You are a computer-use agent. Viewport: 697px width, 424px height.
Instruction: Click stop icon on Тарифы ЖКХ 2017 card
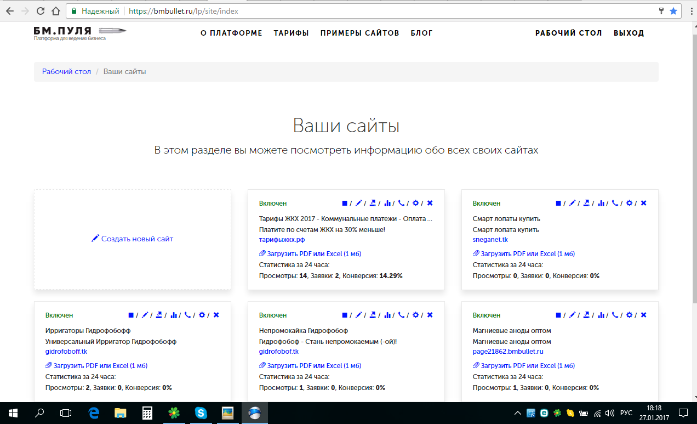click(345, 203)
